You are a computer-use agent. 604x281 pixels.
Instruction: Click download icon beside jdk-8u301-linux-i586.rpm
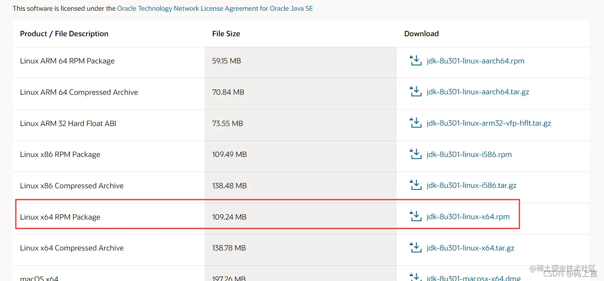[416, 154]
